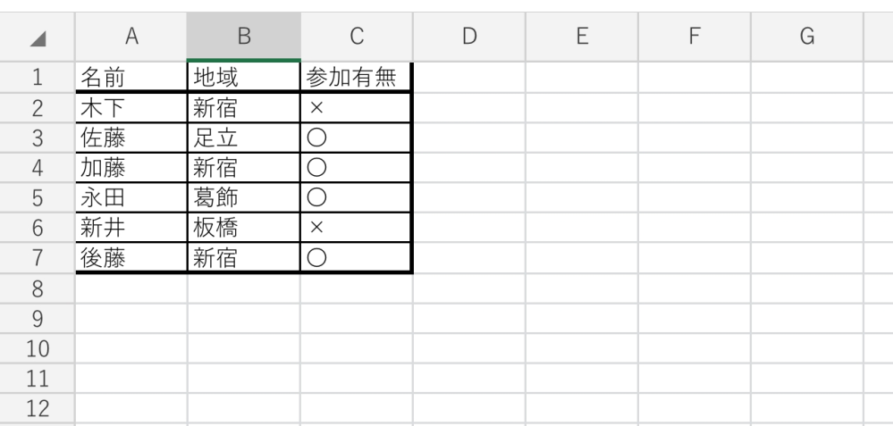Viewport: 893px width, 426px height.
Task: Select the cell containing 後藤
Action: tap(131, 258)
